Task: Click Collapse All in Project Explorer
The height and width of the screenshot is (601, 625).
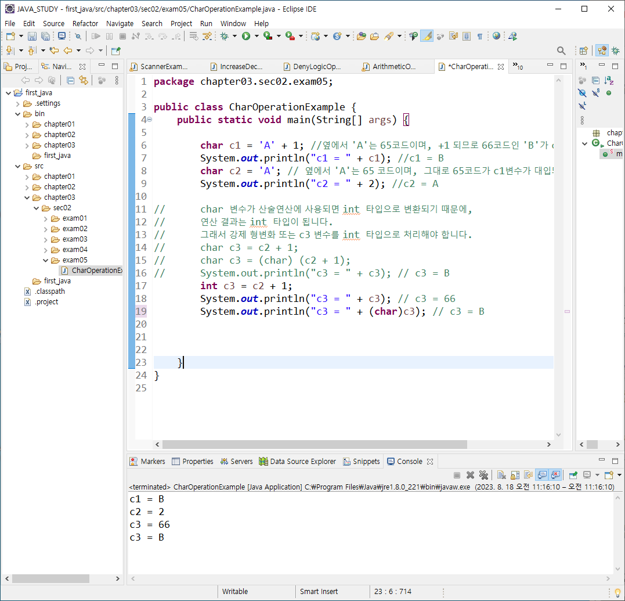Action: [x=71, y=81]
